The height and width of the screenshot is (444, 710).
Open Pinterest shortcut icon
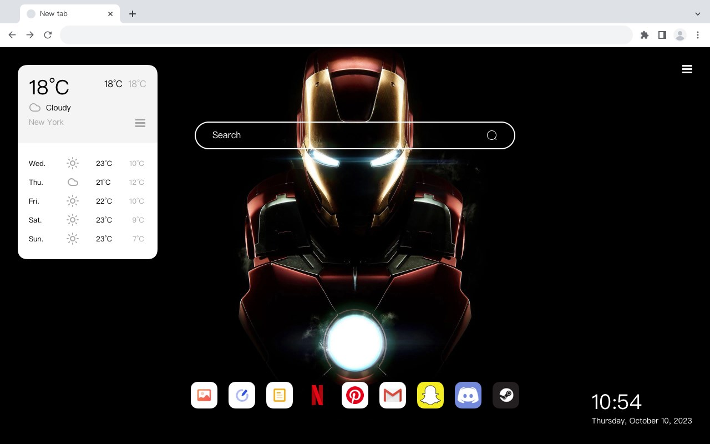(x=355, y=395)
